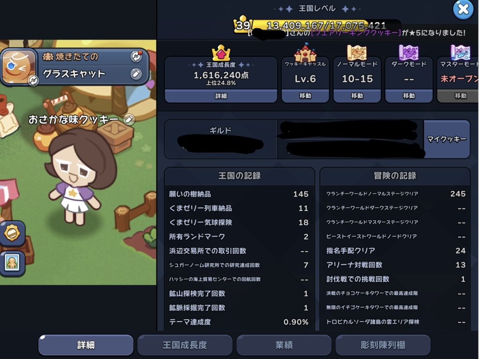The width and height of the screenshot is (479, 359).
Task: Swap the profile avatar cookie icon
Action: (x=33, y=80)
